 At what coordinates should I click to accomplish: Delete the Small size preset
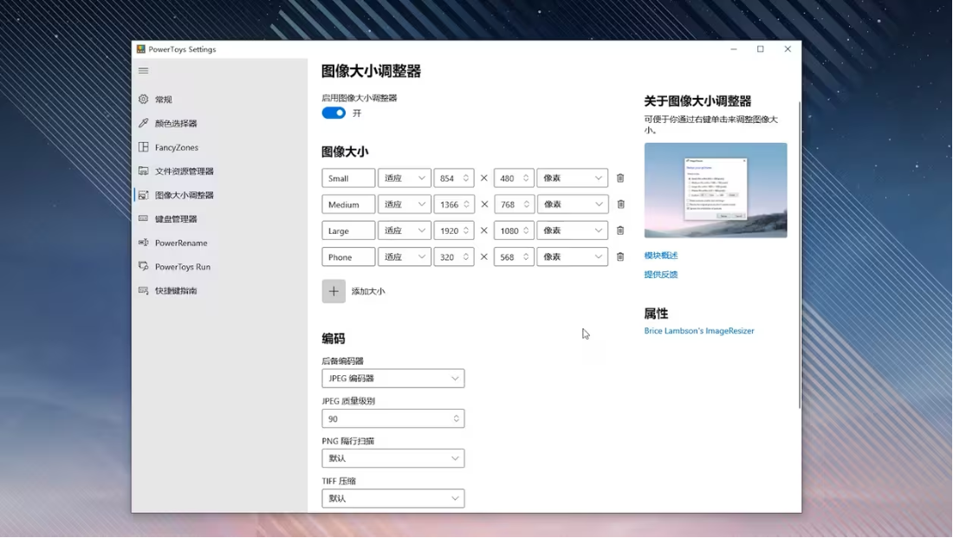pyautogui.click(x=620, y=178)
